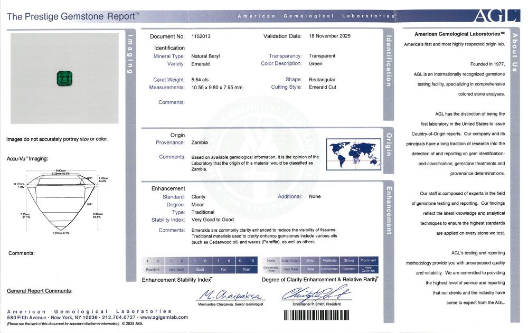The height and width of the screenshot is (333, 528).
Task: Click the American Gemological Laboratories bold heading at right
Action: point(459,34)
